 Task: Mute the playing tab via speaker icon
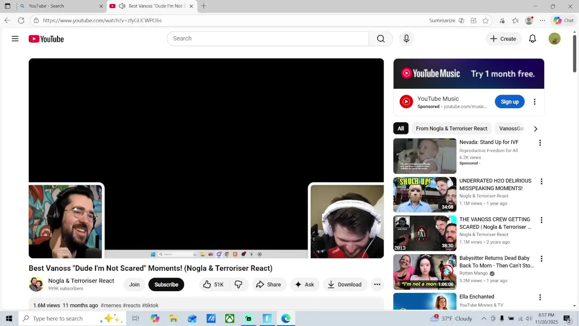(122, 6)
